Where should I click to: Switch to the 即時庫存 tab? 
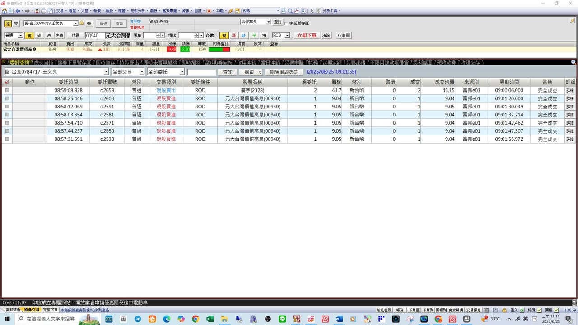(x=106, y=63)
